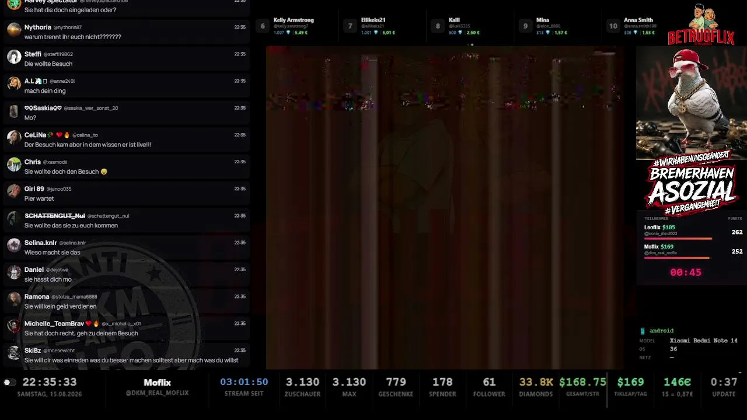The height and width of the screenshot is (420, 747).
Task: Click the 'mach dein ding' chat message
Action: pyautogui.click(x=45, y=91)
